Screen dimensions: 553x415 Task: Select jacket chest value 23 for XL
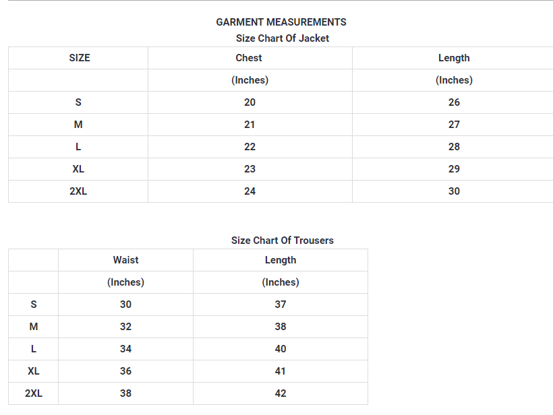pos(250,169)
